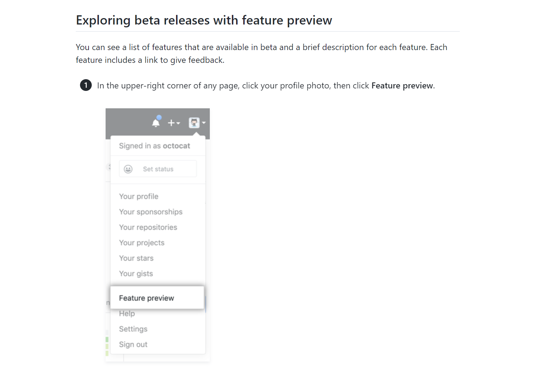
Task: Click the Help entry's question area
Action: coord(127,313)
